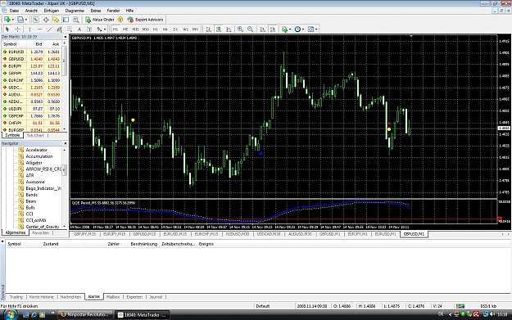The width and height of the screenshot is (512, 320).
Task: Select the Crosshair tool
Action: pyautogui.click(x=18, y=29)
